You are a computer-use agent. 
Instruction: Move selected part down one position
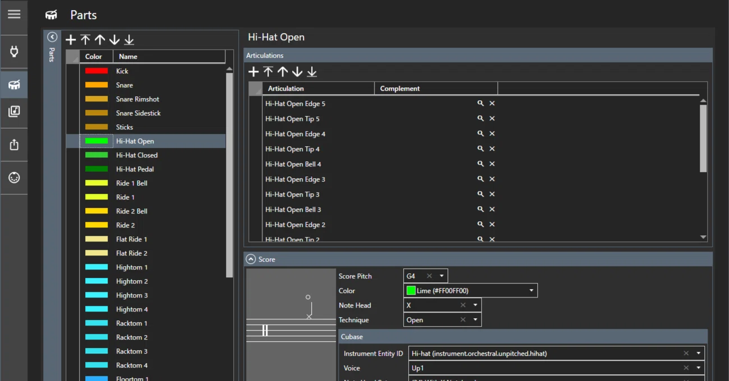tap(114, 40)
